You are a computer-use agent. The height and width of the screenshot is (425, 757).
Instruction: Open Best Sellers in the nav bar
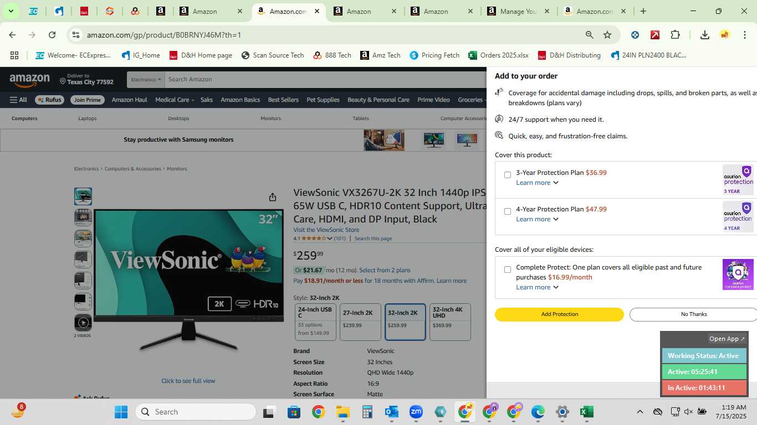[283, 100]
